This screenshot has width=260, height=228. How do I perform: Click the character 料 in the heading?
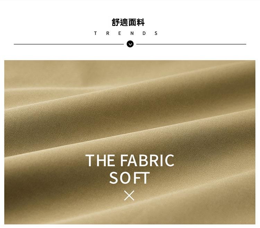pos(141,22)
